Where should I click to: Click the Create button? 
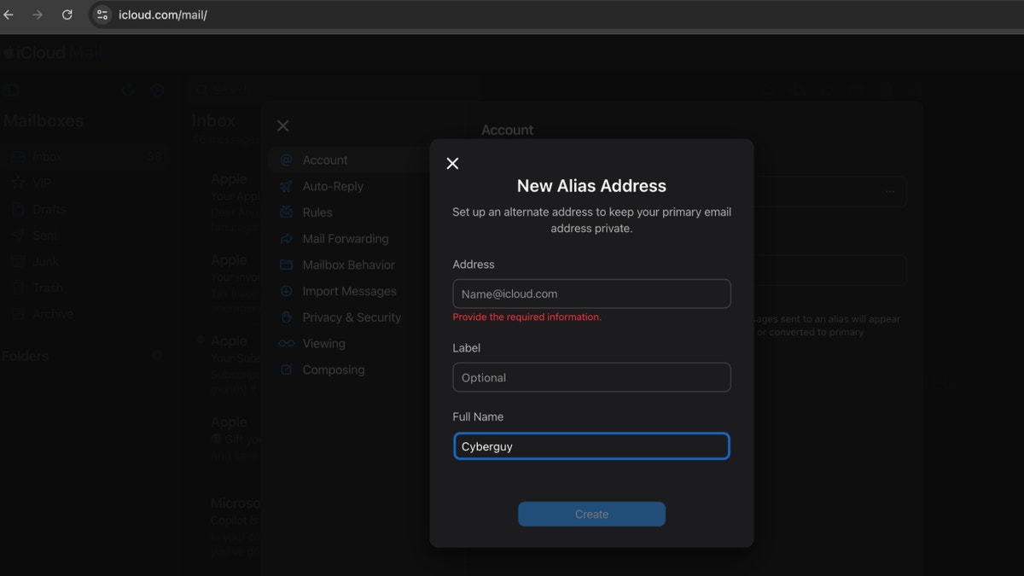coord(591,514)
